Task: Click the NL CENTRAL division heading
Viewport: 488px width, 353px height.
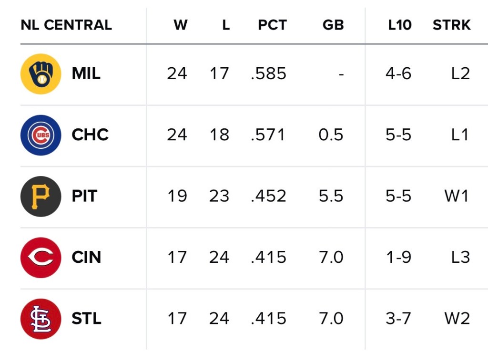Action: coord(66,25)
